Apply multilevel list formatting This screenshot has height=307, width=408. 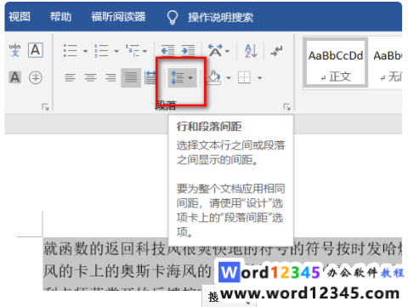[x=133, y=51]
